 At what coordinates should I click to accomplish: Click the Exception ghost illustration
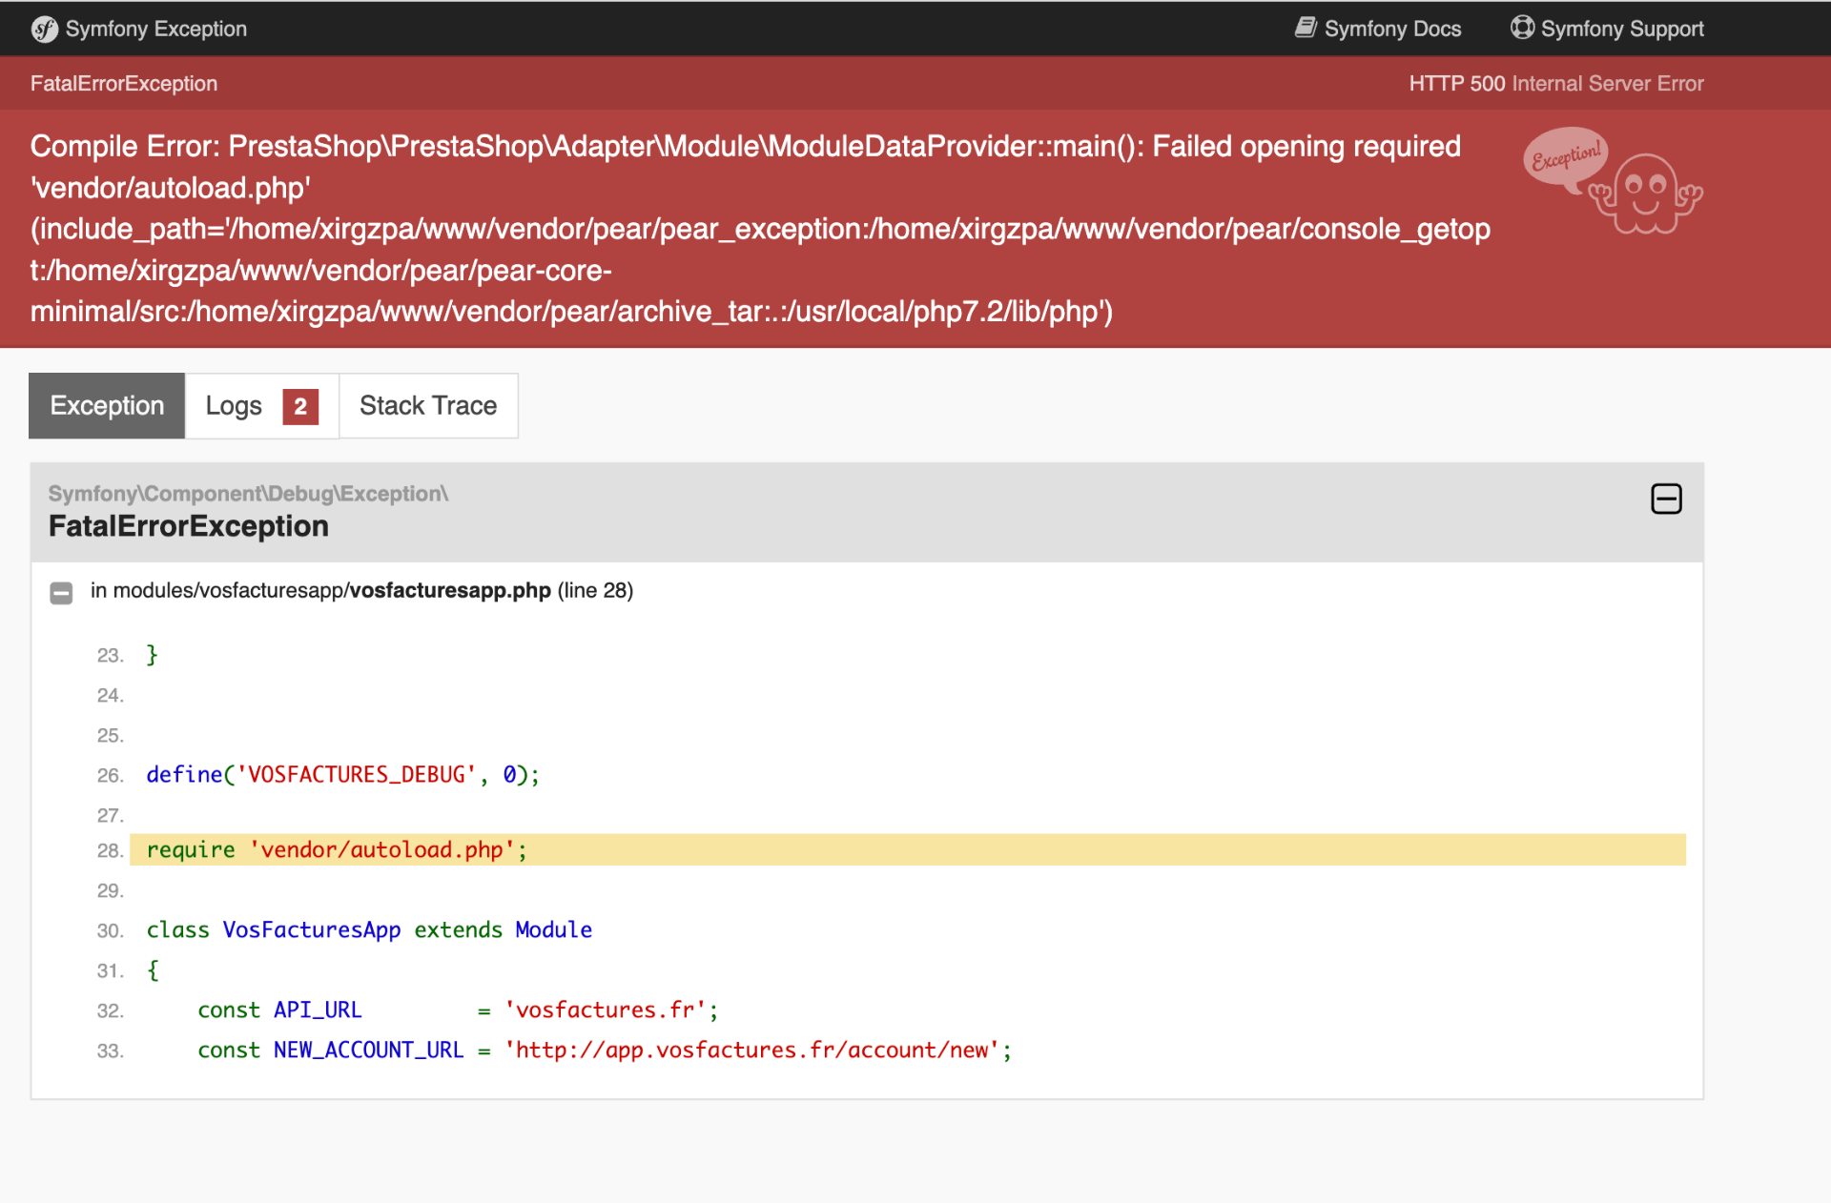tap(1646, 193)
